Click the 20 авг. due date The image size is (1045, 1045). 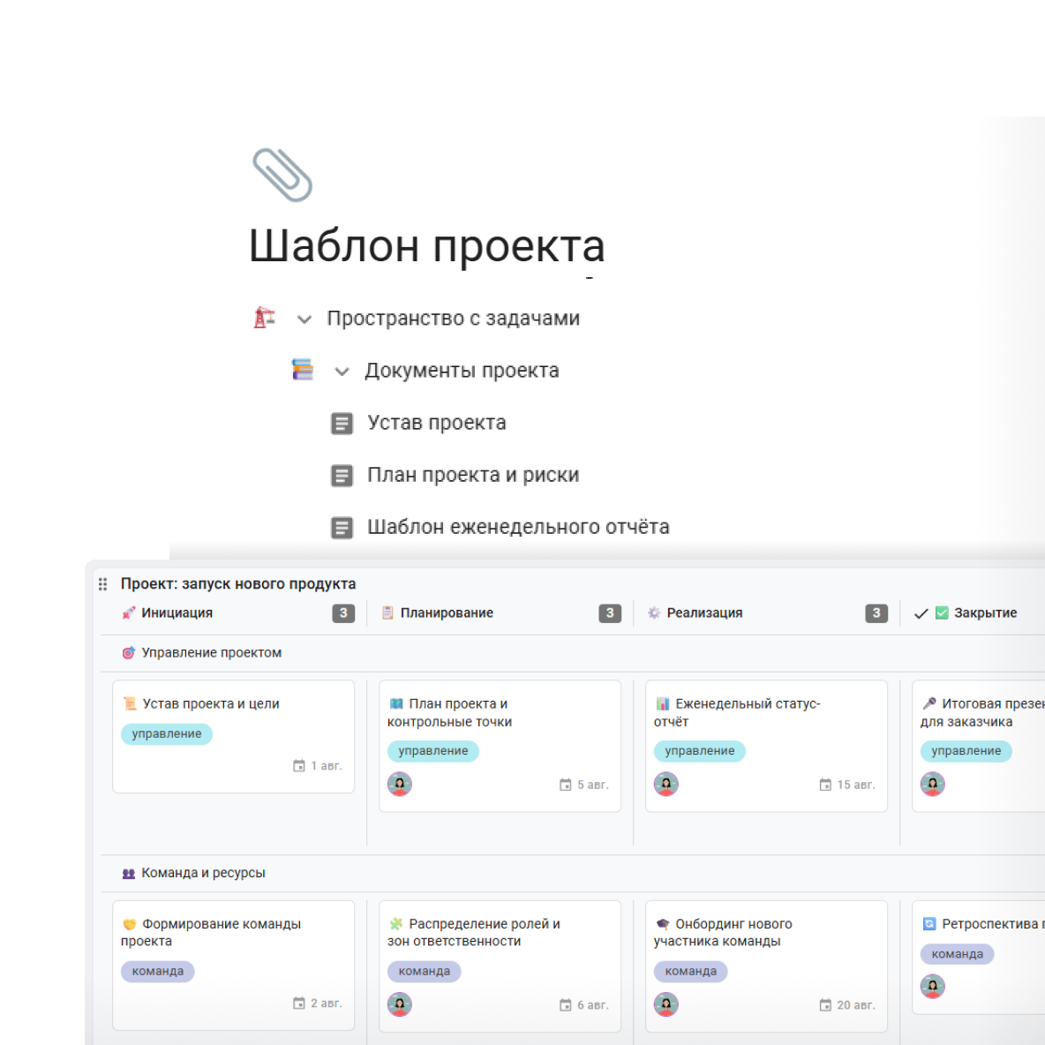(x=856, y=1005)
